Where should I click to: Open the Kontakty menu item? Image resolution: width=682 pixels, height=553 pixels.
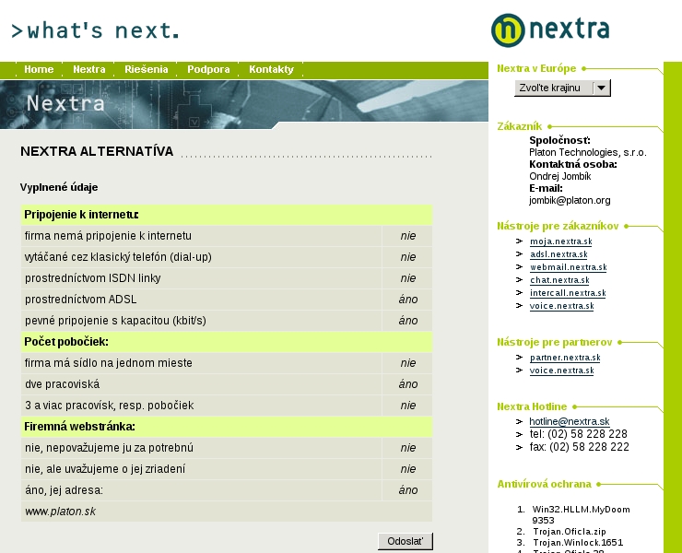coord(271,70)
